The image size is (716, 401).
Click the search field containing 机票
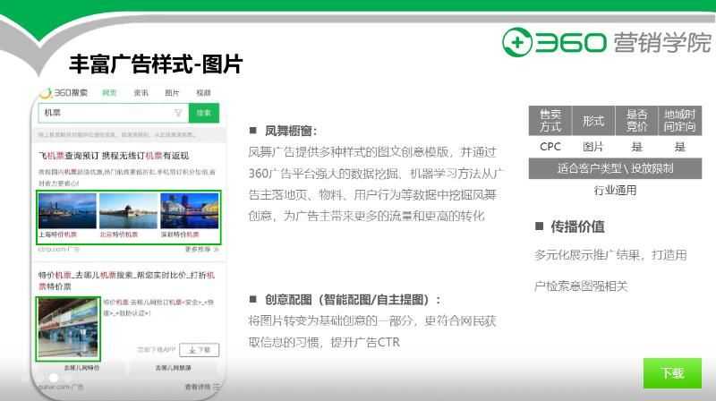pos(114,113)
